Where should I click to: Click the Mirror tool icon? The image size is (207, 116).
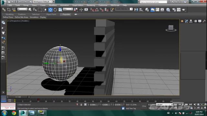[x=136, y=10]
